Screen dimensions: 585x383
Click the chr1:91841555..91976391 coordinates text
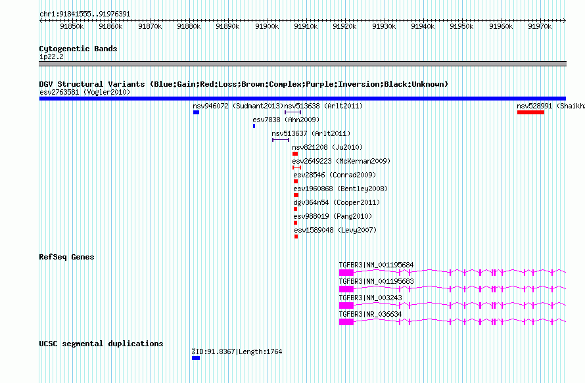(85, 14)
